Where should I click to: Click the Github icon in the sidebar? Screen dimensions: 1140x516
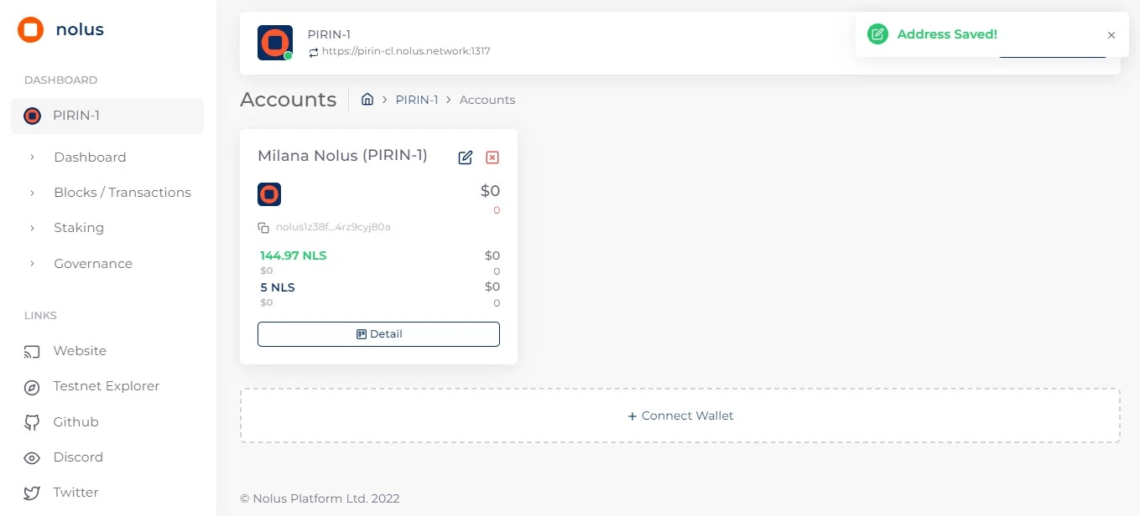pos(32,421)
